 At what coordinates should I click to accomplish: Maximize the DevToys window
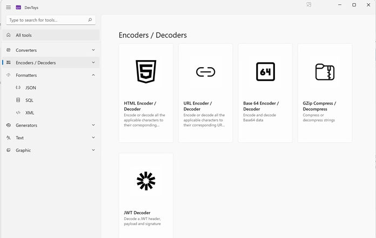[354, 5]
